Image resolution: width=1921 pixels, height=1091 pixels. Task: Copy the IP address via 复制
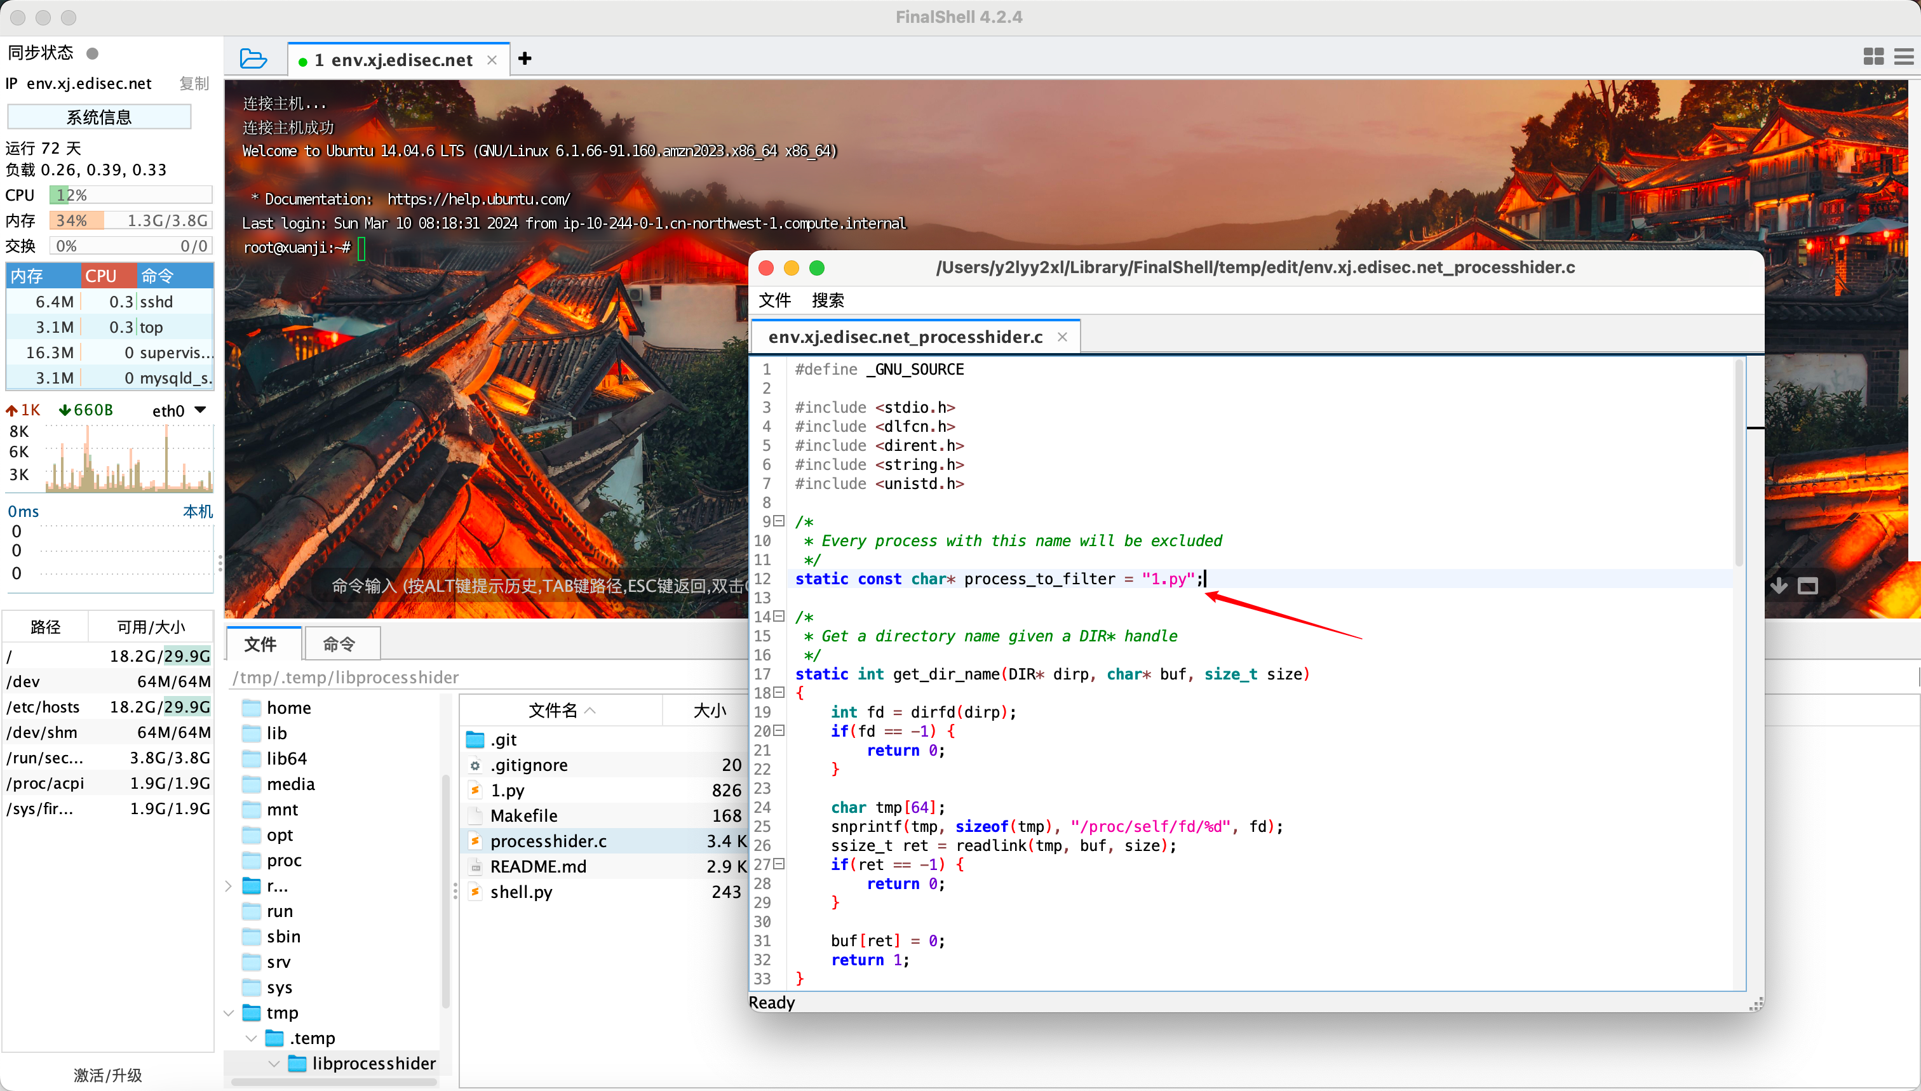tap(194, 83)
